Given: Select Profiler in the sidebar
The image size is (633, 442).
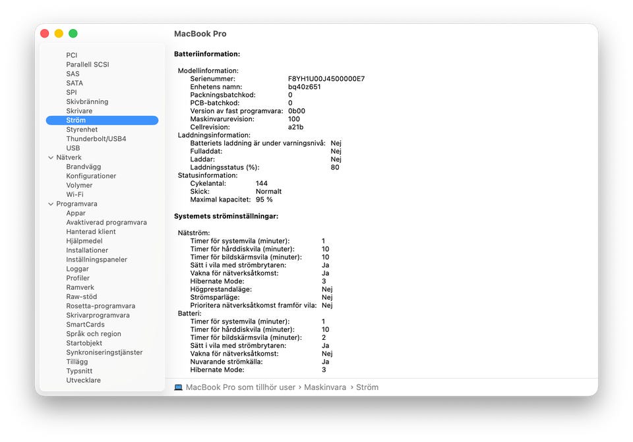Looking at the screenshot, I should click(x=78, y=278).
